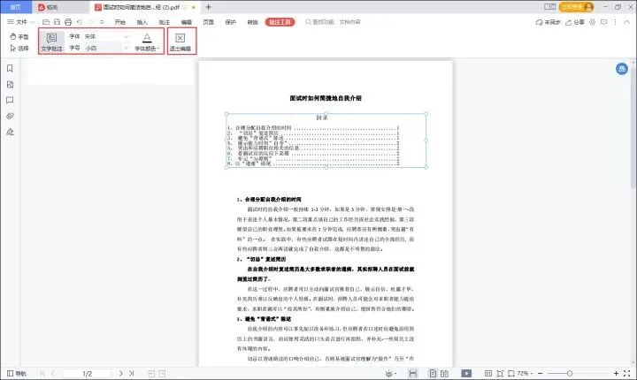Image resolution: width=637 pixels, height=380 pixels.
Task: Click the print icon in quick toolbar
Action: pos(68,22)
